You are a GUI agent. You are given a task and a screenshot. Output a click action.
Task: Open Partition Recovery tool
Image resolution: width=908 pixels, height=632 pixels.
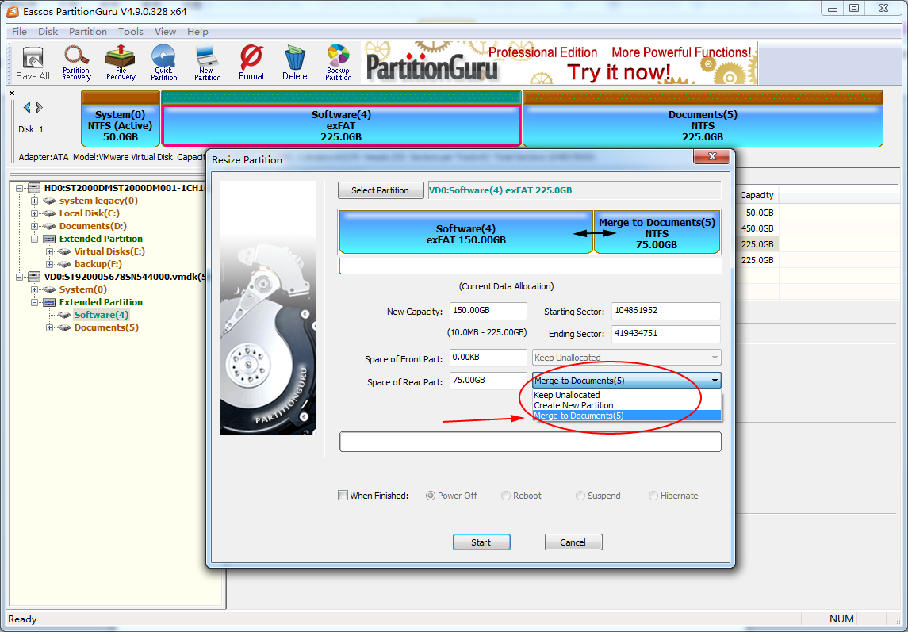click(76, 63)
